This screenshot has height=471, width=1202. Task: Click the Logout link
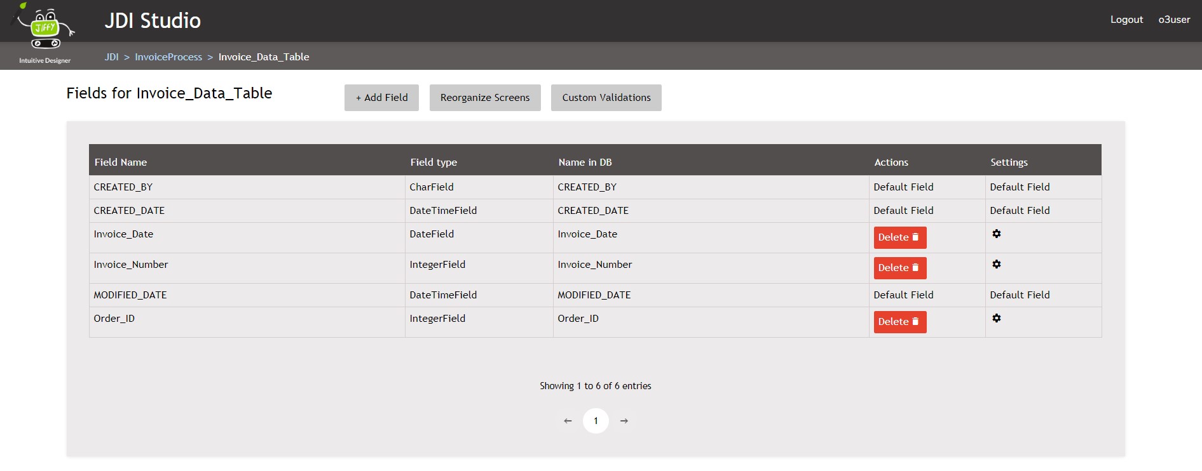(1126, 20)
